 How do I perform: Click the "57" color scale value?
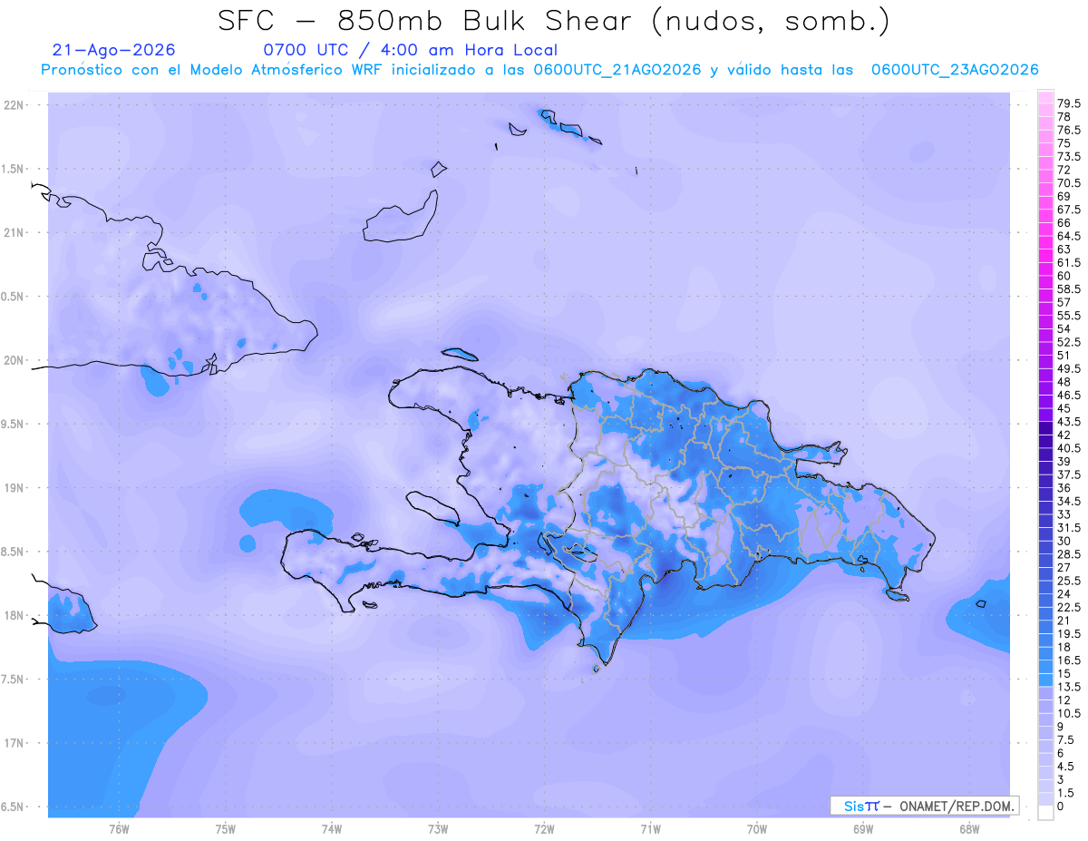(x=1064, y=302)
